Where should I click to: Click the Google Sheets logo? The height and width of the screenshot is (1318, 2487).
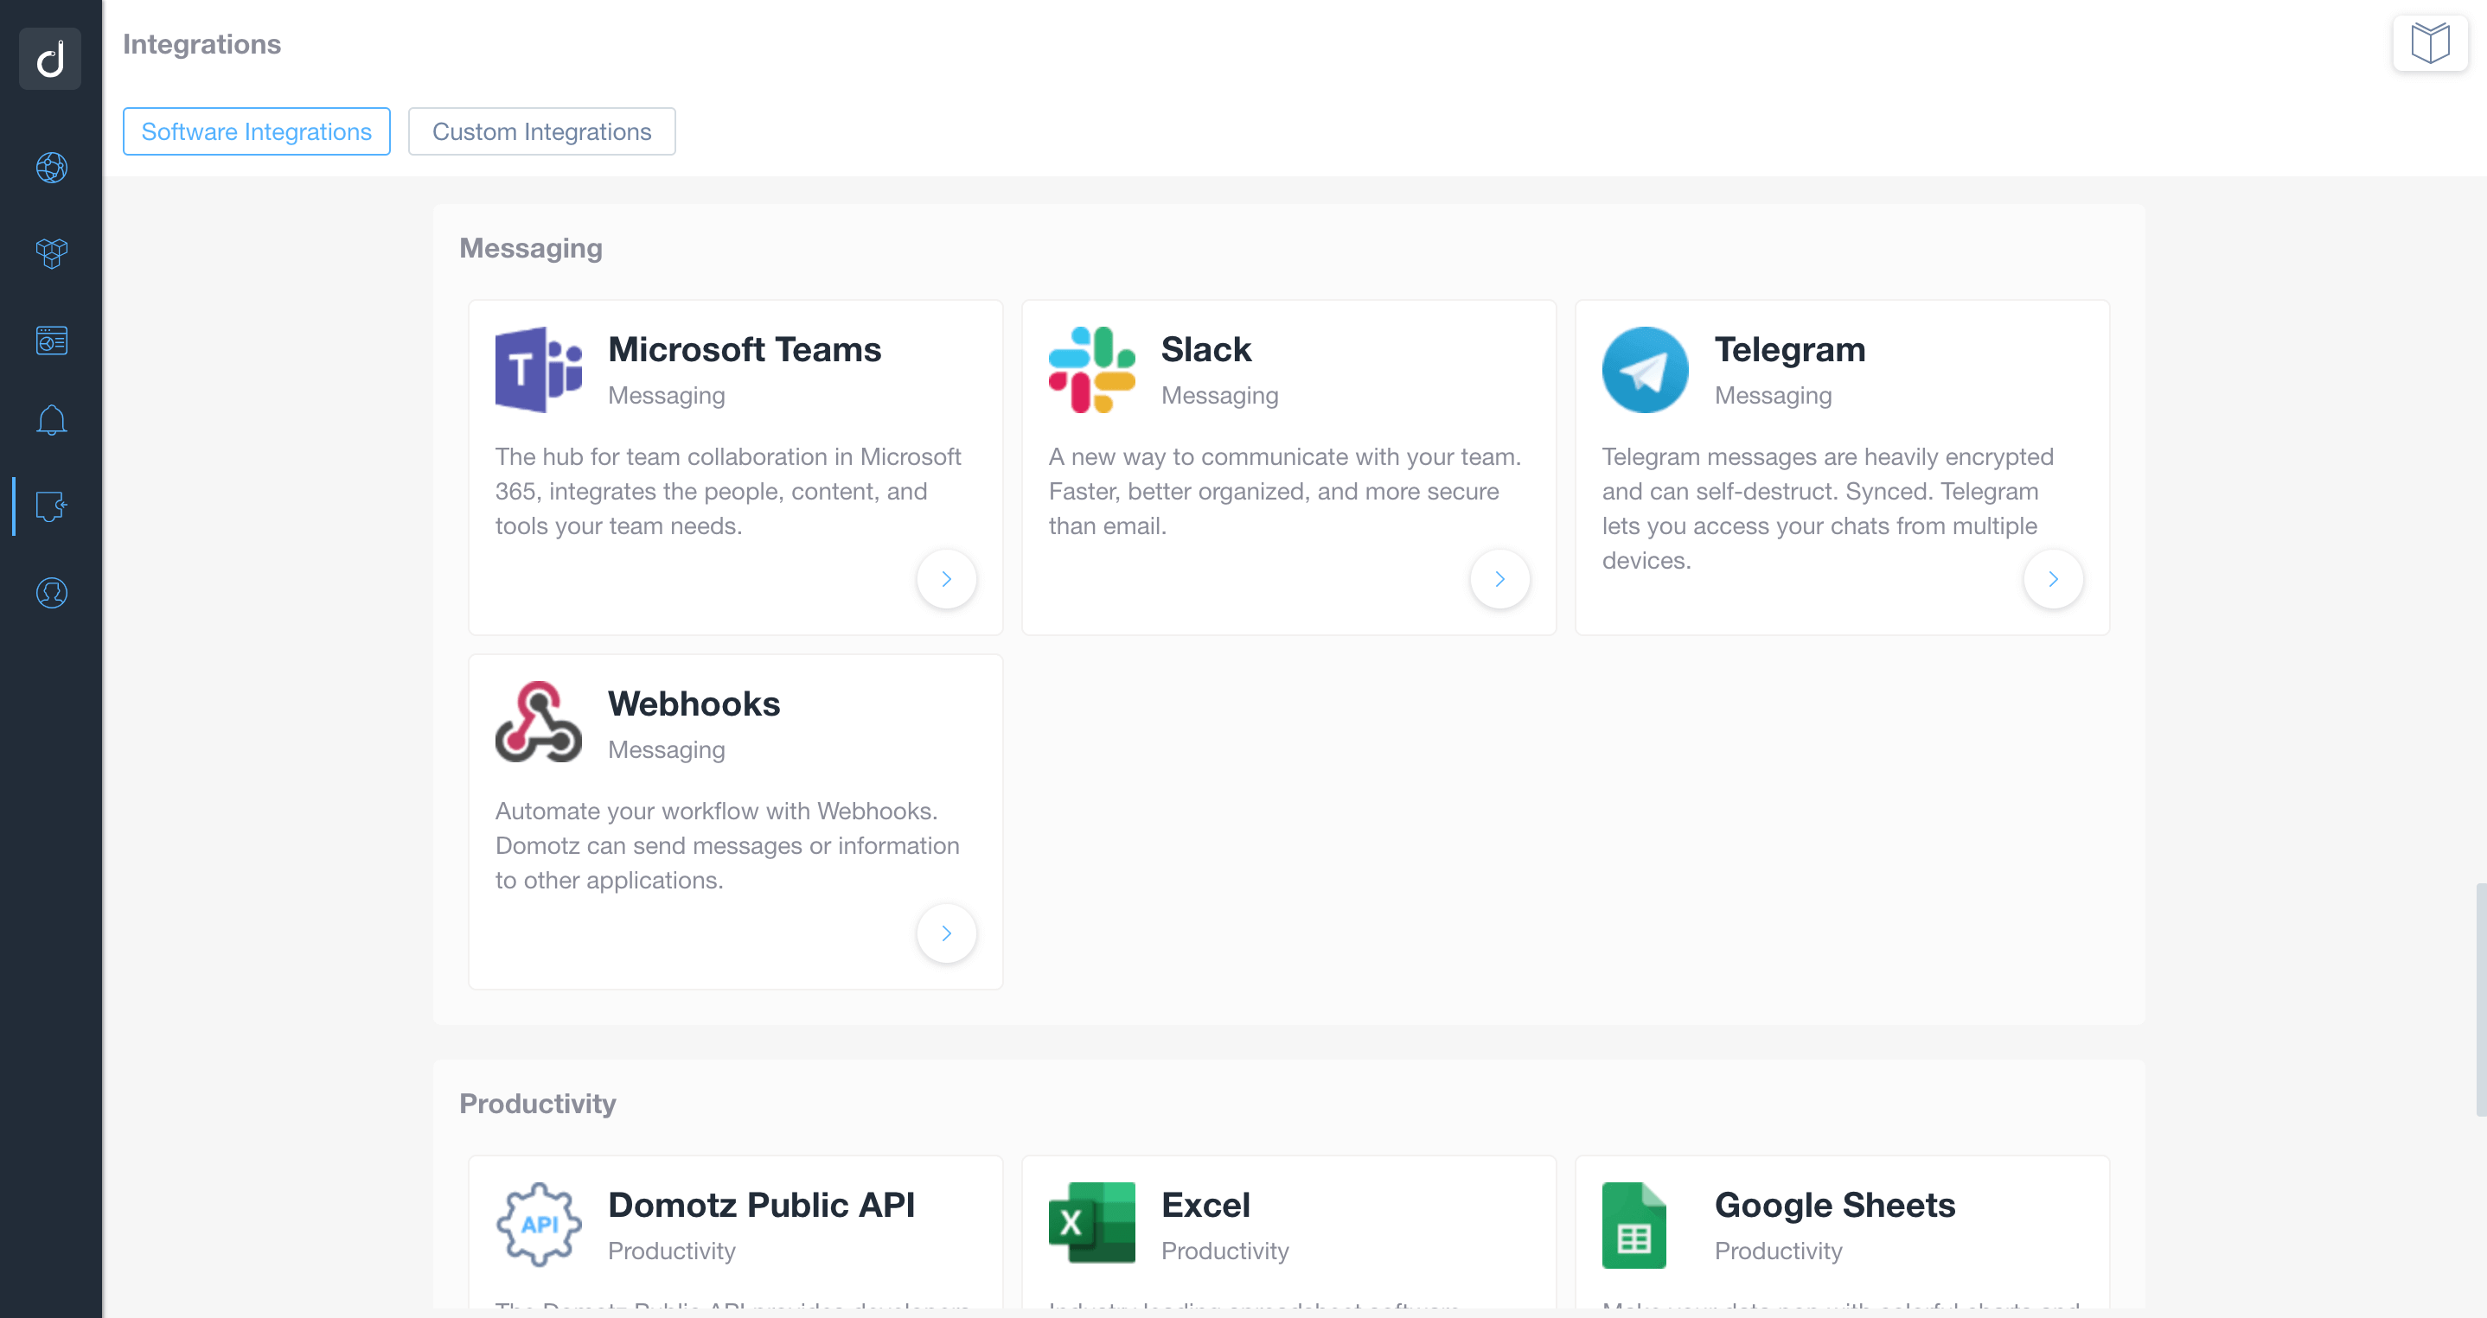(x=1633, y=1225)
